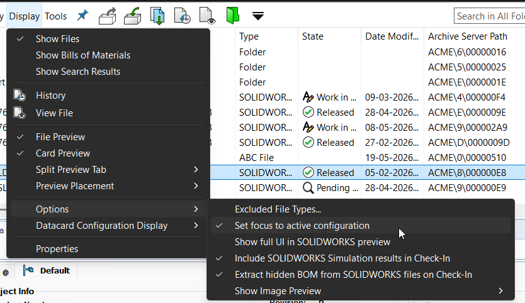
Task: Click the View File toolbar icon
Action: pyautogui.click(x=207, y=16)
